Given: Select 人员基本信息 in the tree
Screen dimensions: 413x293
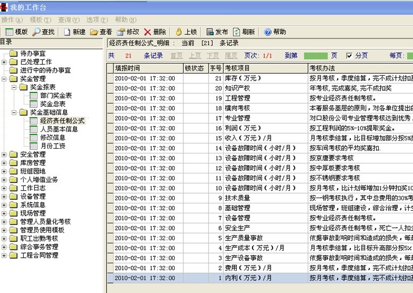Looking at the screenshot, I should (59, 129).
